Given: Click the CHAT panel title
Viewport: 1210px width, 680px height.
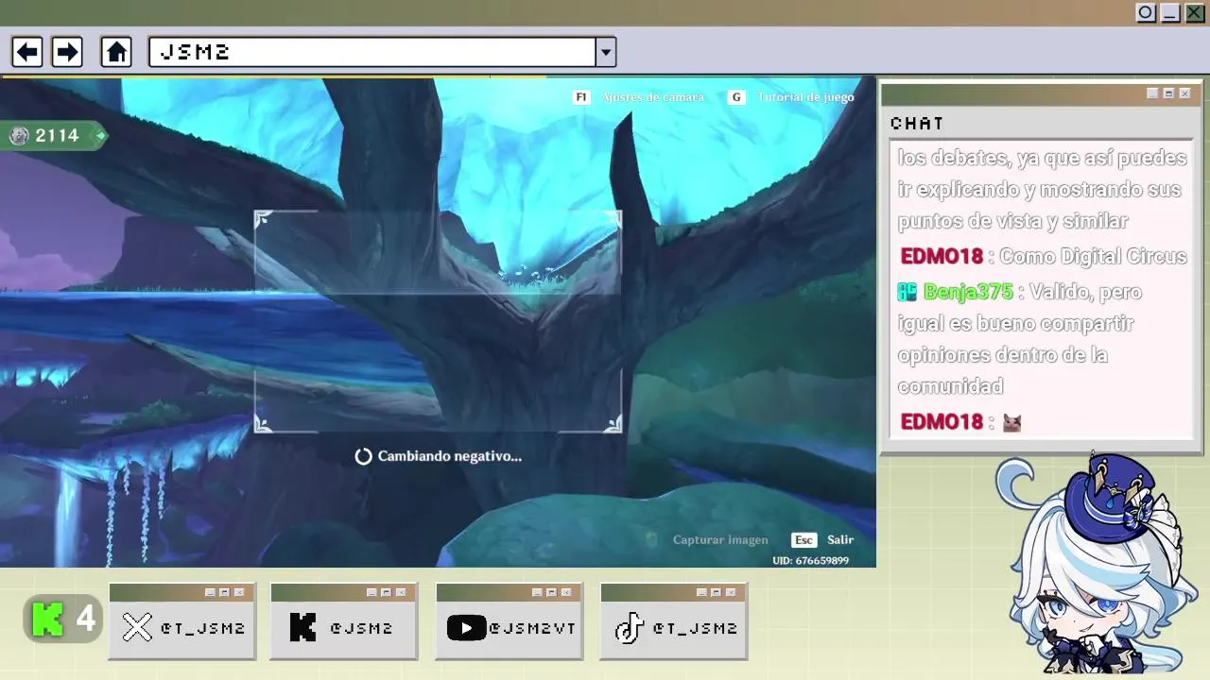Looking at the screenshot, I should [x=917, y=124].
